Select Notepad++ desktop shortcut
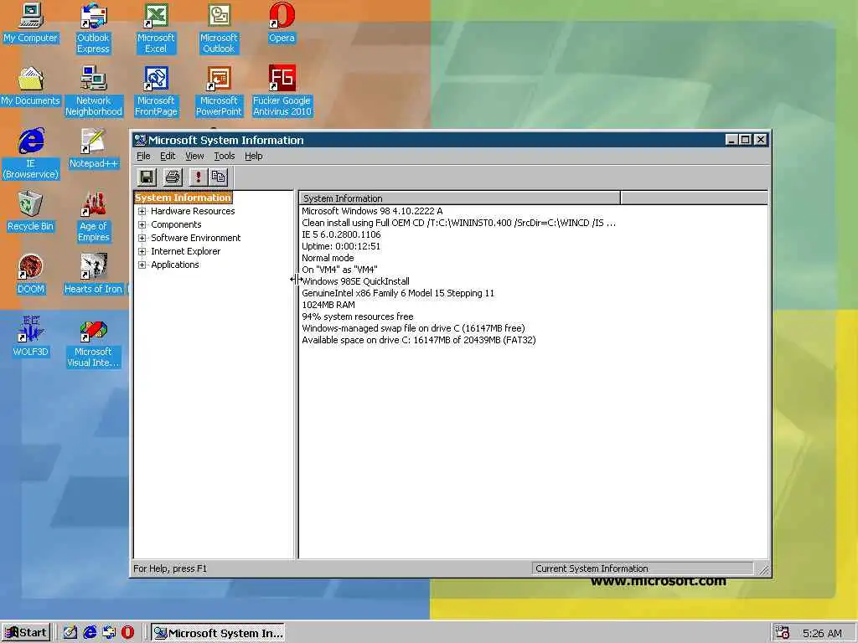 point(94,149)
